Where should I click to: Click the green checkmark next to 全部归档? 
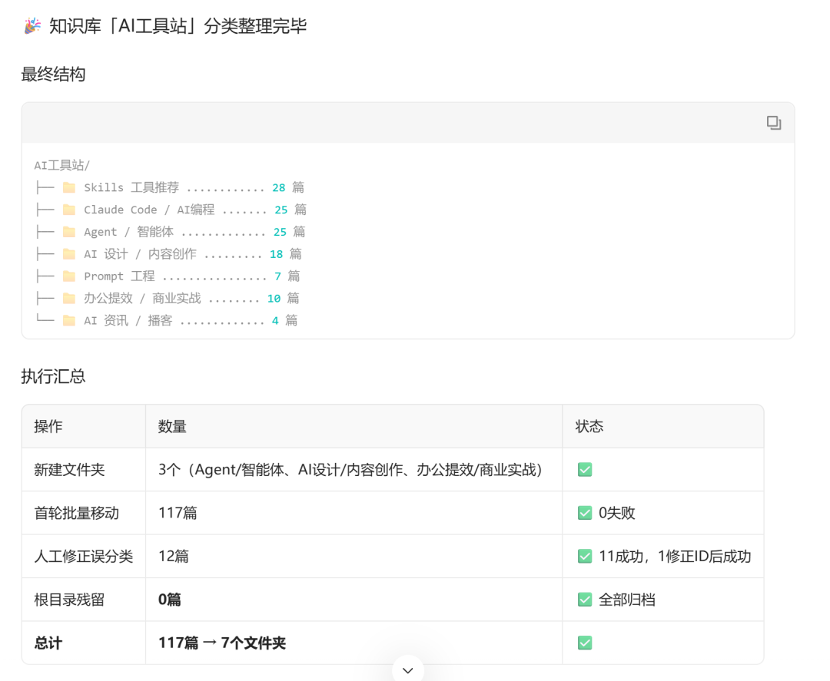click(x=585, y=600)
